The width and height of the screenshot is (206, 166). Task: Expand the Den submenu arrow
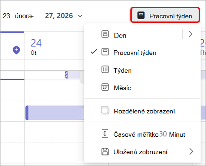pyautogui.click(x=191, y=34)
